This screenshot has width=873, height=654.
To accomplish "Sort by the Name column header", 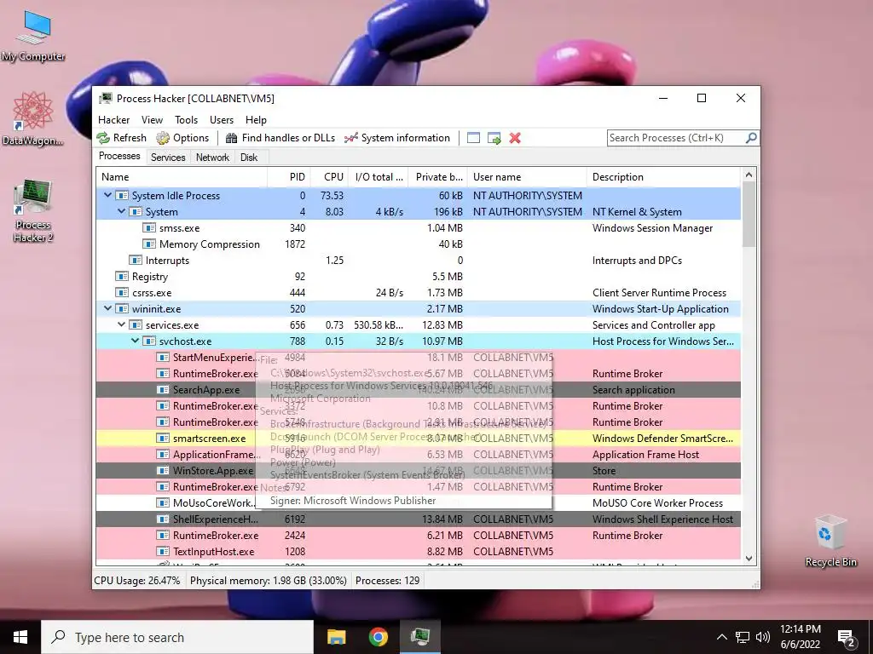I will (x=182, y=177).
